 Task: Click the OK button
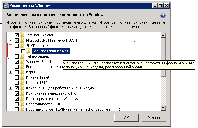126,118
